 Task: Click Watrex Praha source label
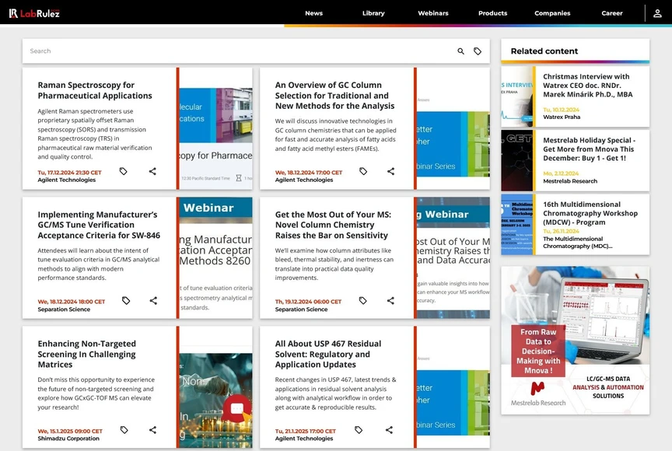click(x=562, y=117)
